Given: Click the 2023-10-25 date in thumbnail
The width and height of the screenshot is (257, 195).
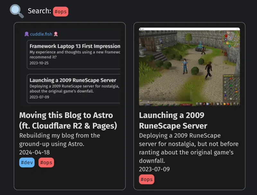Looking at the screenshot, I should tap(39, 63).
